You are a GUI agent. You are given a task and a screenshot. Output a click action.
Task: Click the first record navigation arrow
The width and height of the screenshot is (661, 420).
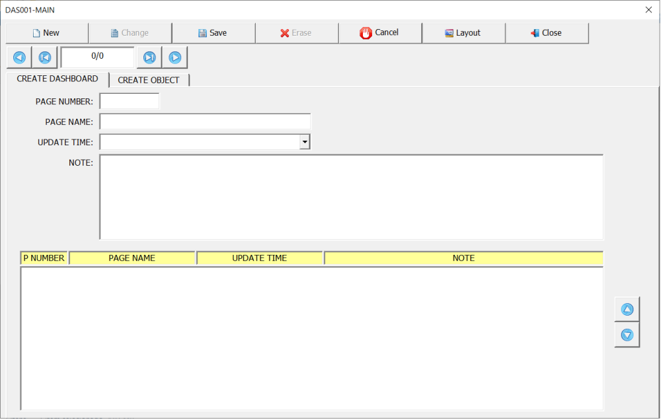(44, 57)
